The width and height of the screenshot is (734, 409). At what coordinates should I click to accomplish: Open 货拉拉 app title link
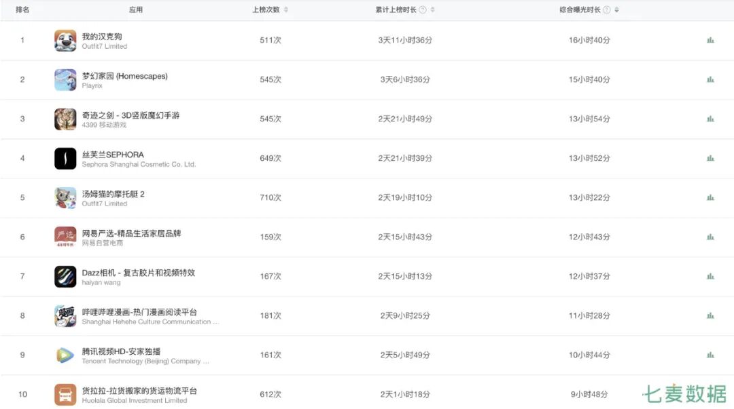[139, 390]
